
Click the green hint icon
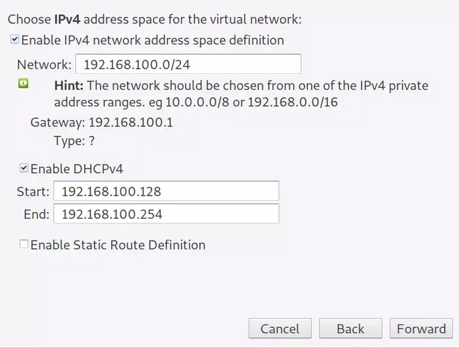point(24,84)
